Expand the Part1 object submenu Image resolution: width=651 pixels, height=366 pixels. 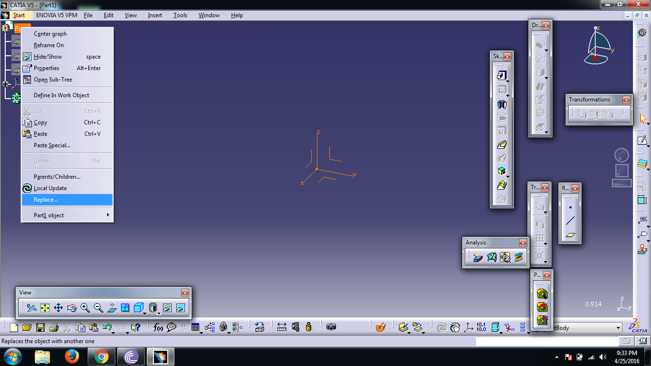(67, 215)
